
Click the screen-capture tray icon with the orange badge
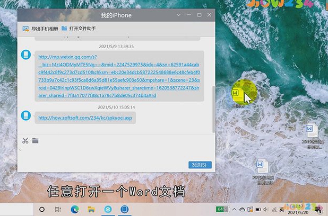tap(250, 209)
